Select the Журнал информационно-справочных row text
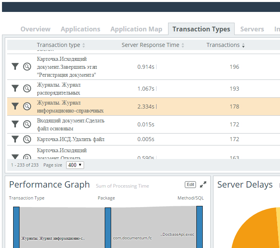280x248 pixels. (70, 107)
